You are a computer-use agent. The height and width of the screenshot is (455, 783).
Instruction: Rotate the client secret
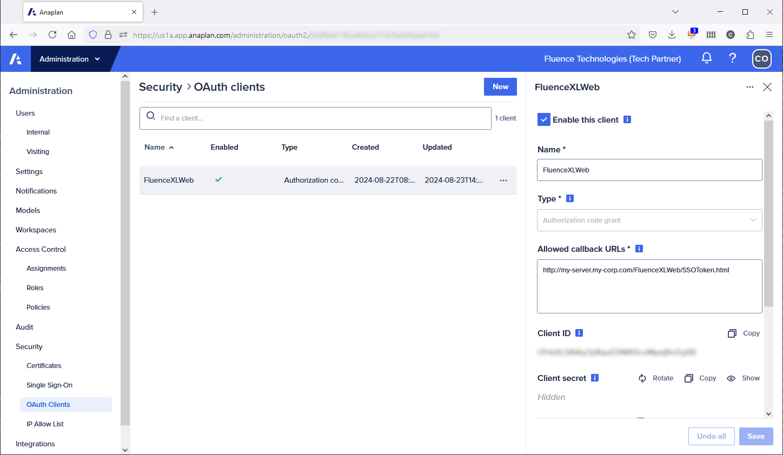click(655, 378)
